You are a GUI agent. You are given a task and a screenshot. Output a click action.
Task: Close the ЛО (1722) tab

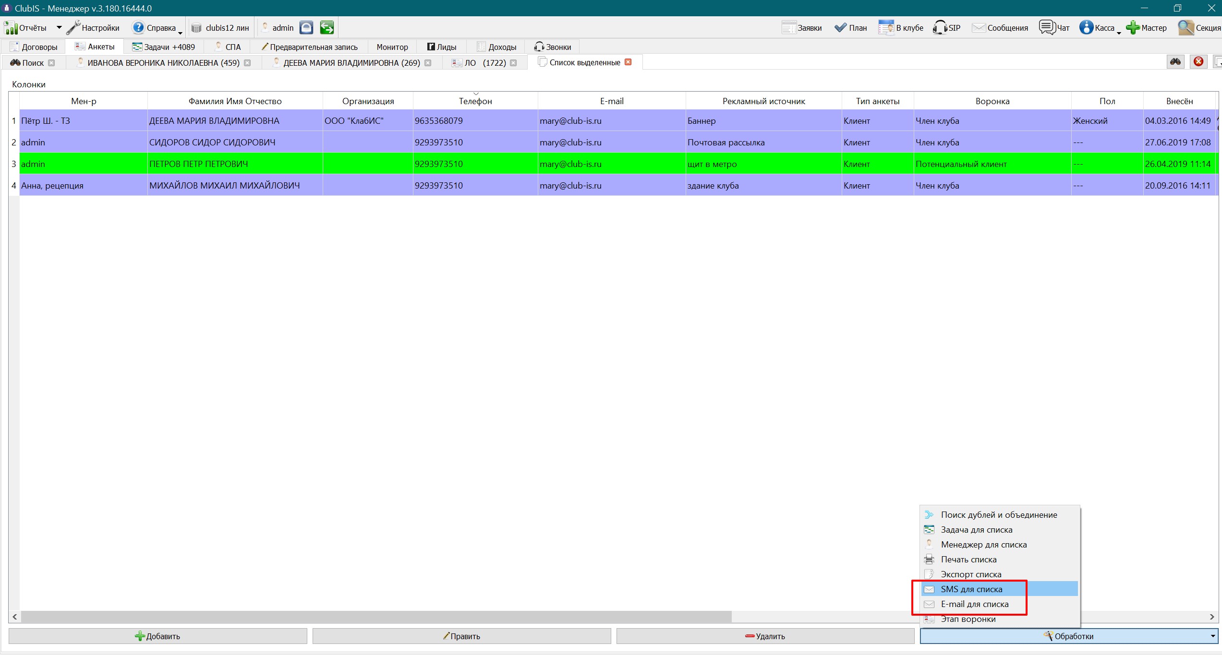point(513,63)
